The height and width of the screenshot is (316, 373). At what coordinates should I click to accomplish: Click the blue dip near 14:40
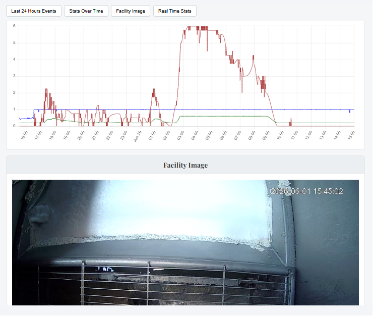(350, 111)
